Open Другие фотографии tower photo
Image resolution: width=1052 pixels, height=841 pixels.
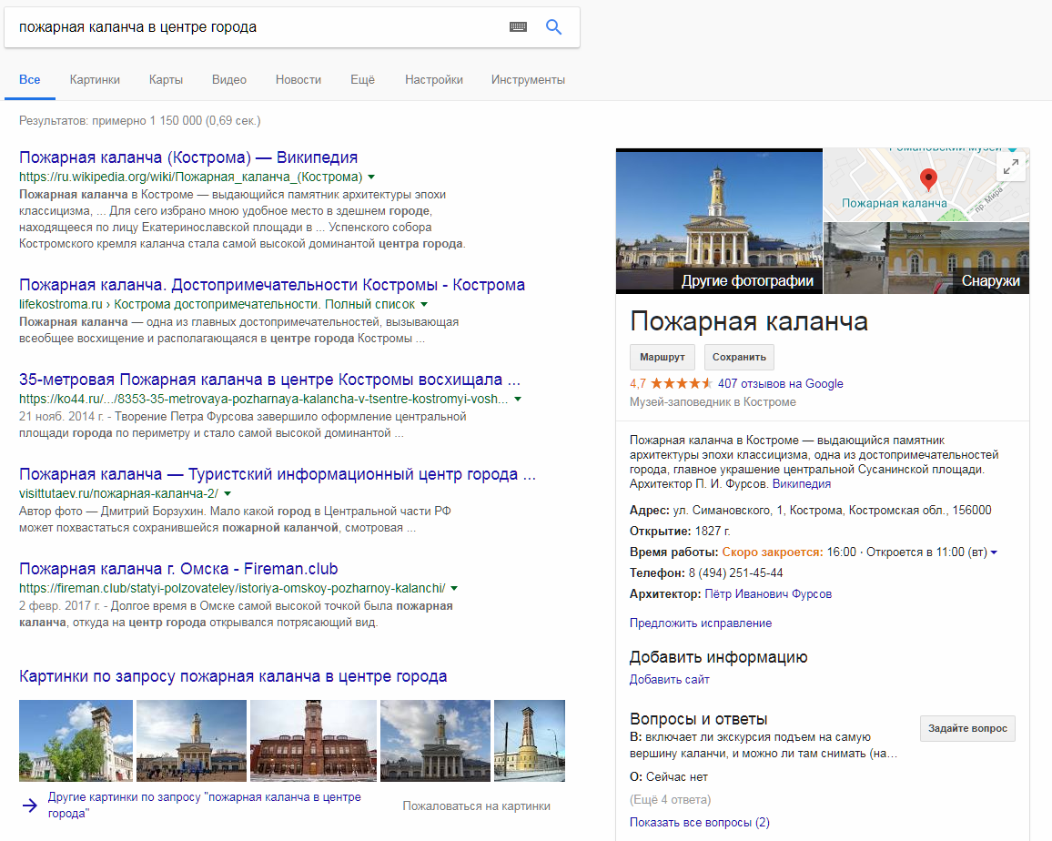tap(719, 220)
